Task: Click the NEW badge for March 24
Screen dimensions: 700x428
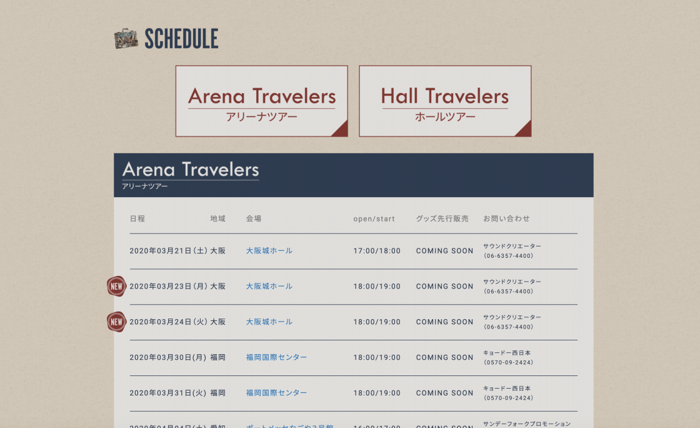Action: pos(116,322)
